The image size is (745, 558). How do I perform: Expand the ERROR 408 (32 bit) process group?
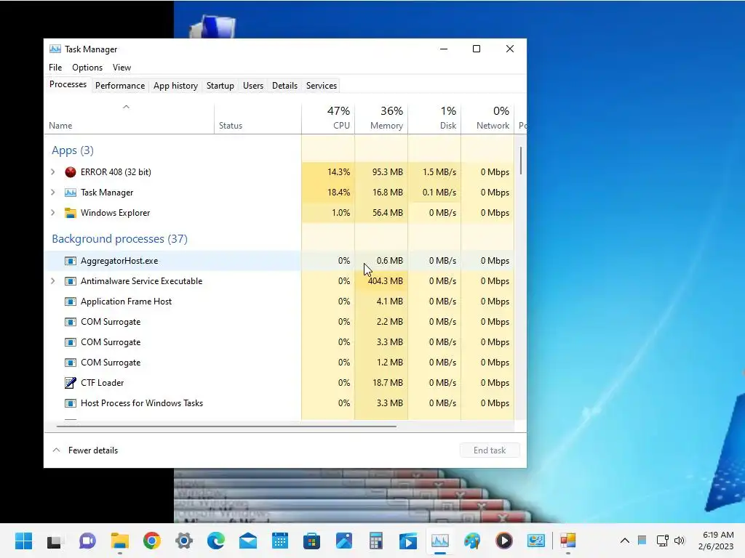tap(52, 171)
